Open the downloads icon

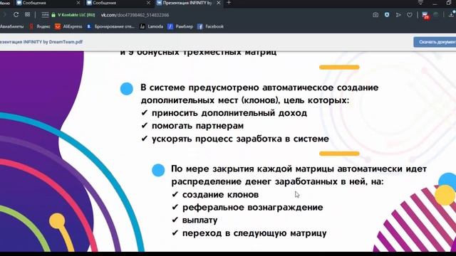452,14
